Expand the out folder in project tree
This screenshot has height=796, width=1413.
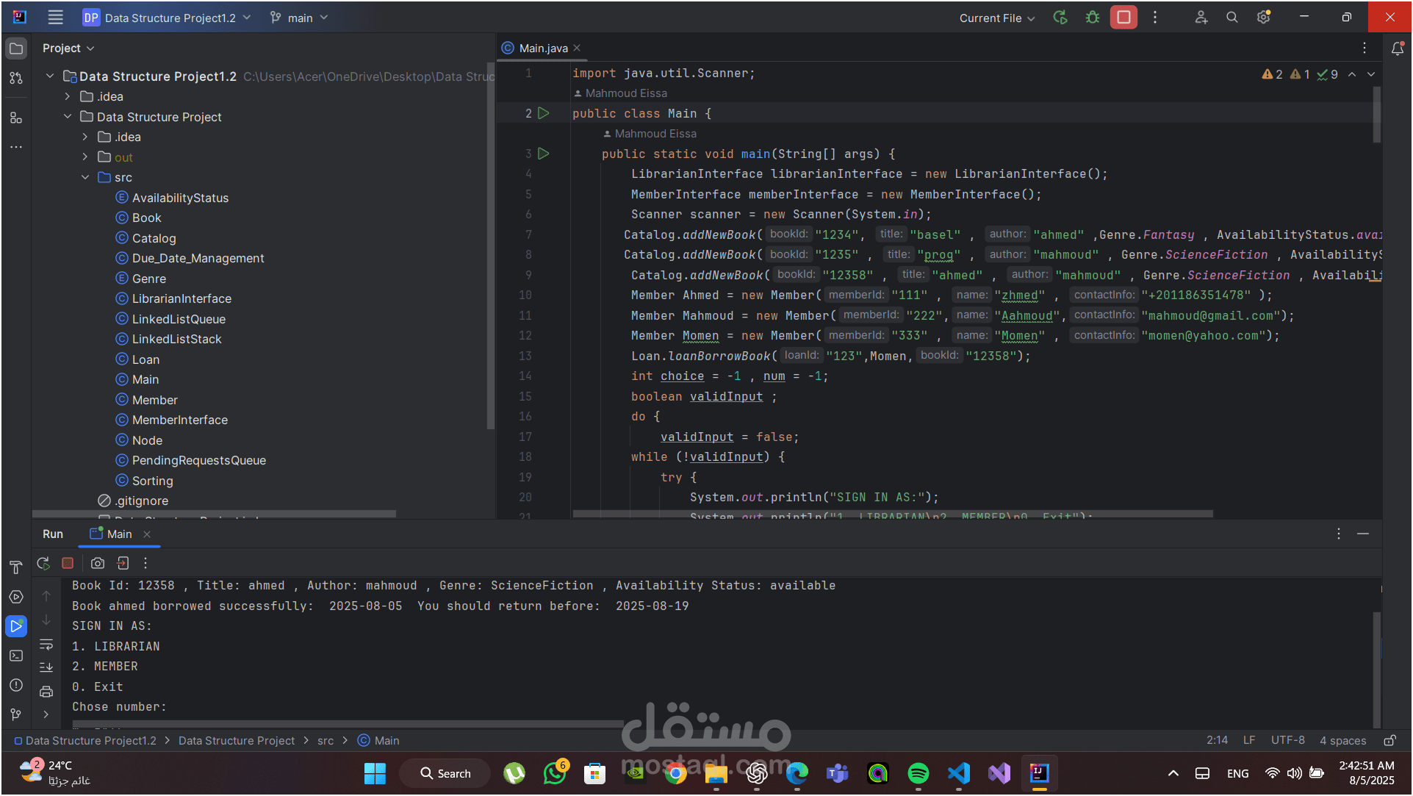pyautogui.click(x=85, y=157)
